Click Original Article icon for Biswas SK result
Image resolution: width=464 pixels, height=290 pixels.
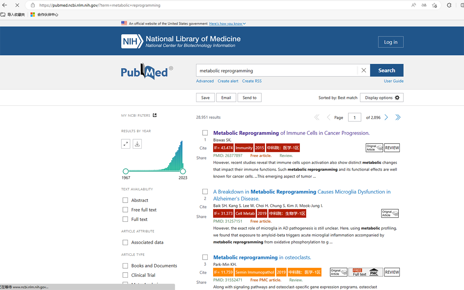[x=374, y=148]
